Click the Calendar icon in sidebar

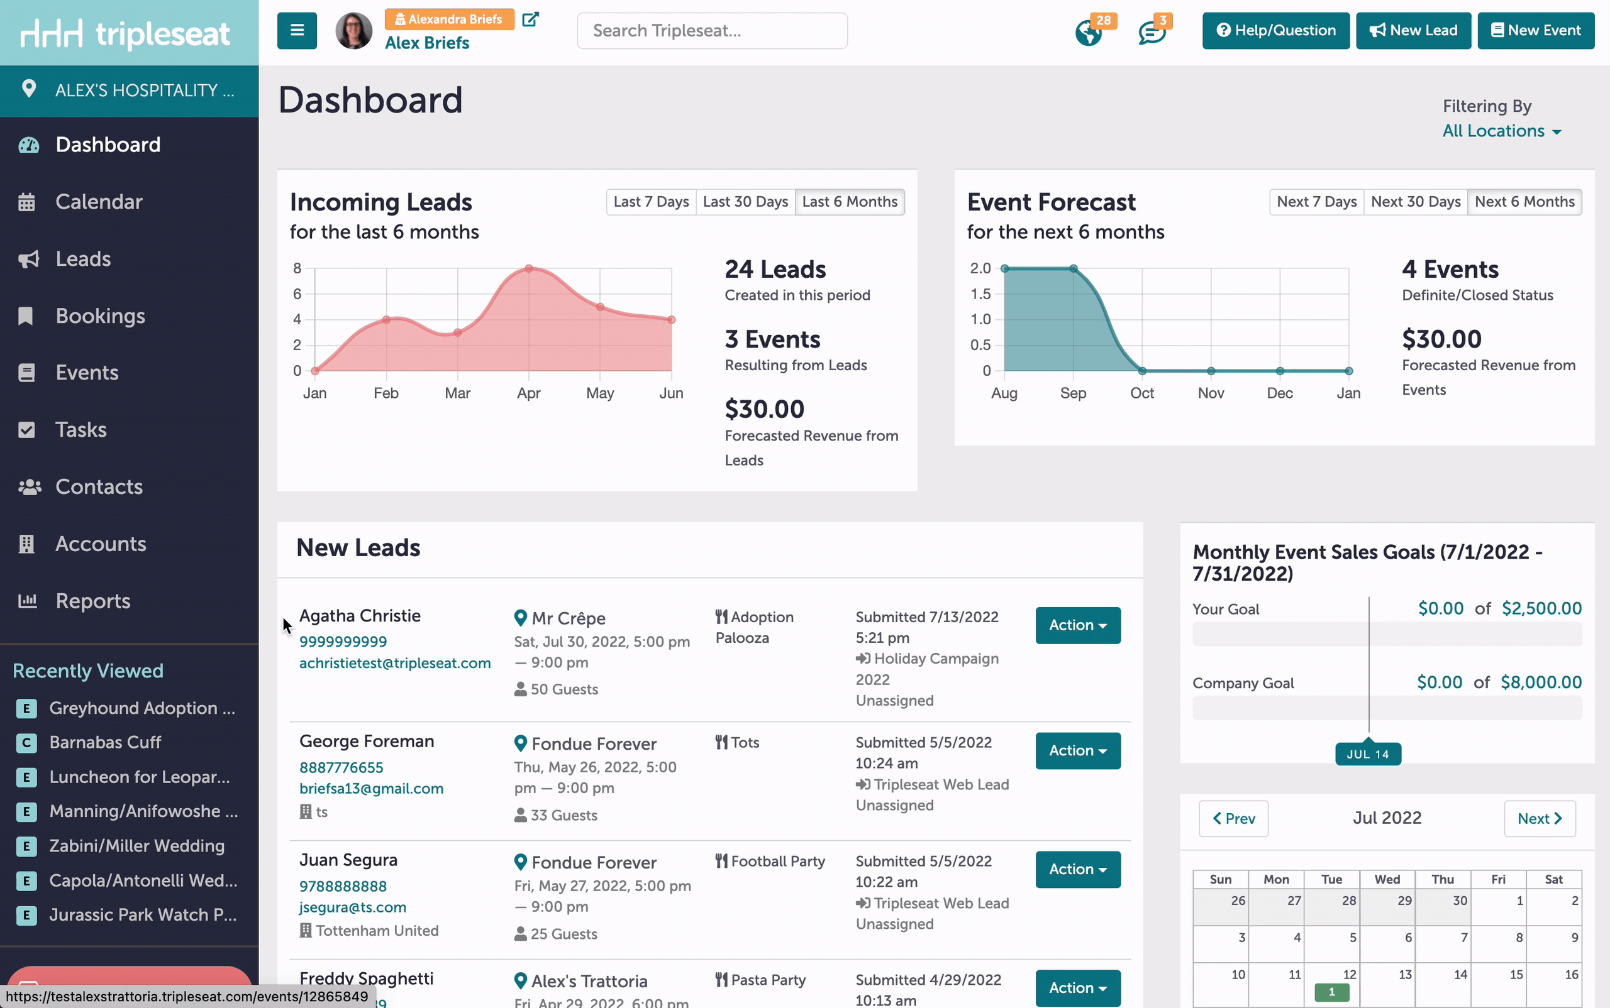point(26,202)
